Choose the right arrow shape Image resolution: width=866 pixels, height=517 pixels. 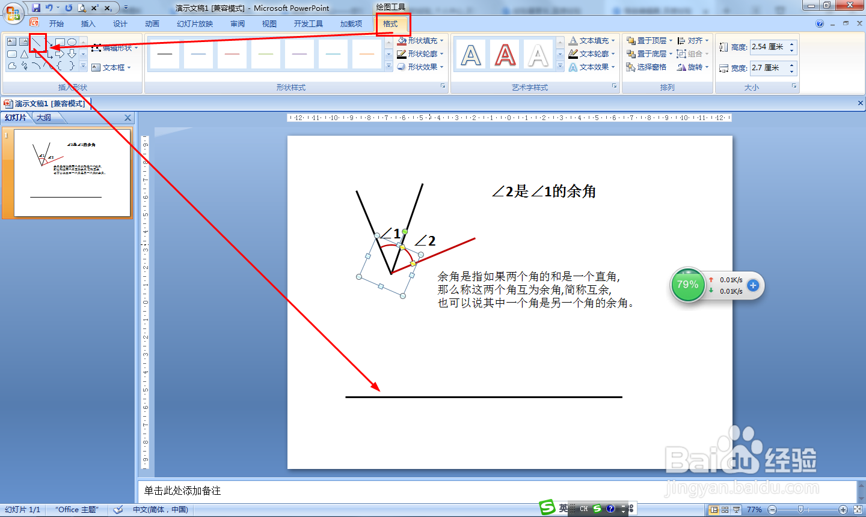pos(60,54)
